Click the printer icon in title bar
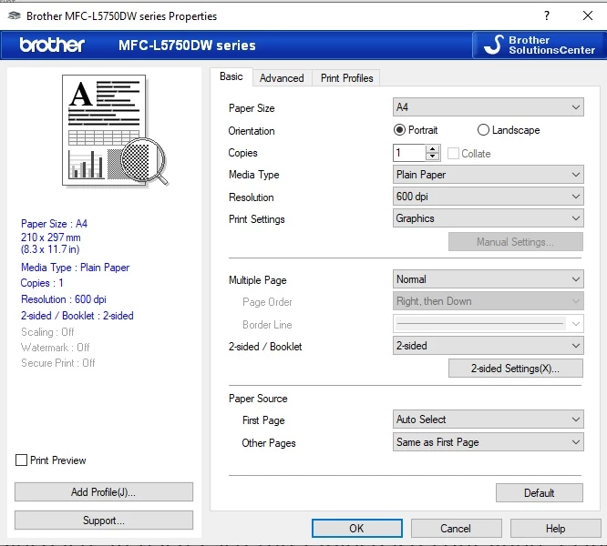 15,15
